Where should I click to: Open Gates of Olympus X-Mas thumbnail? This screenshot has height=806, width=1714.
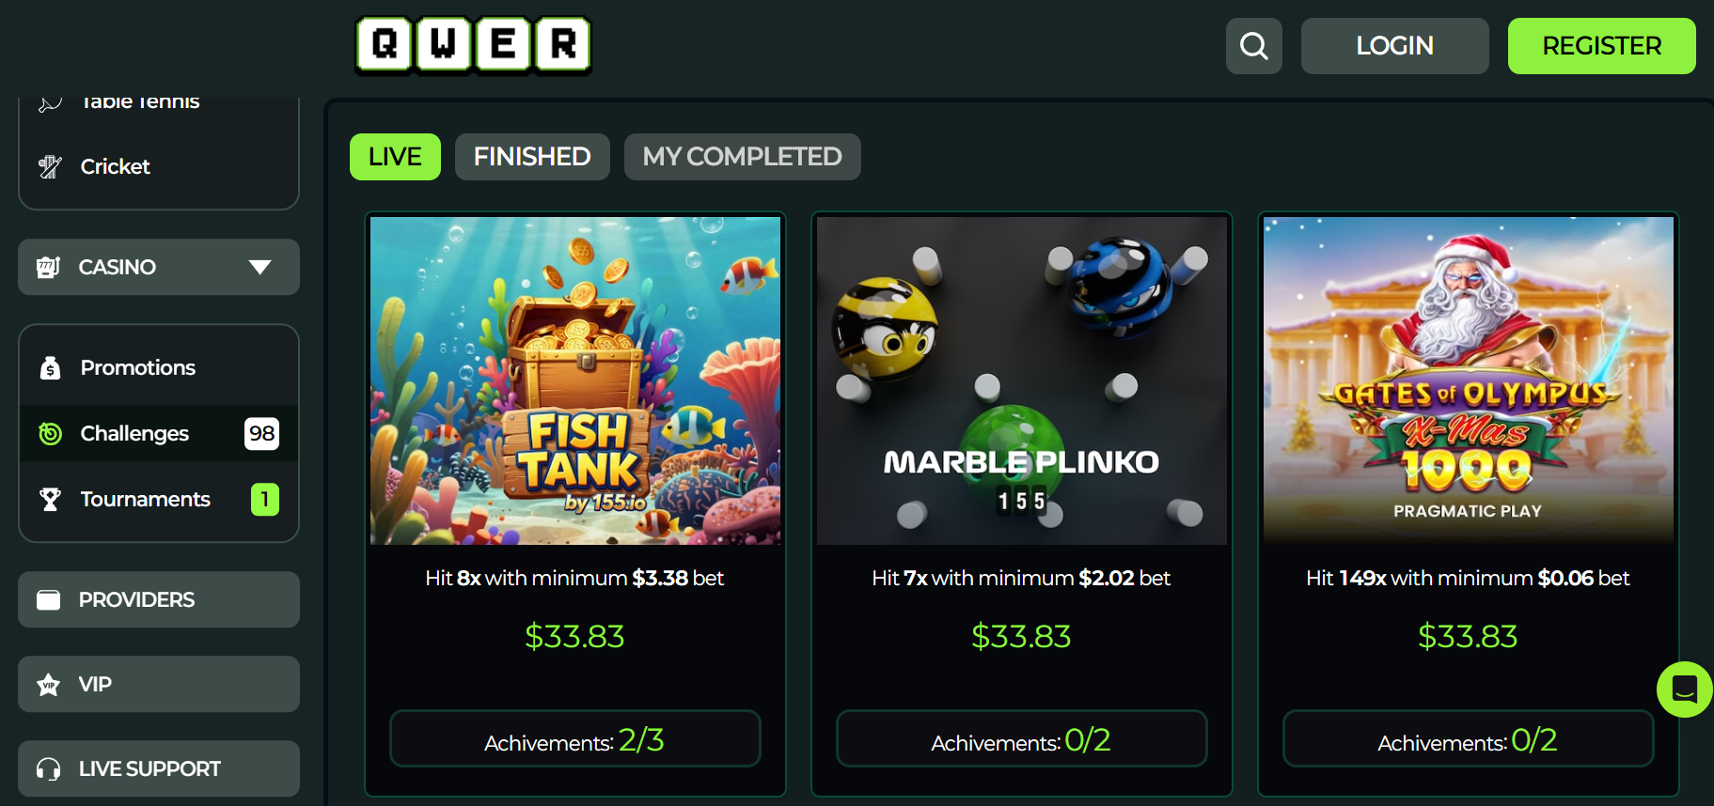(1469, 380)
